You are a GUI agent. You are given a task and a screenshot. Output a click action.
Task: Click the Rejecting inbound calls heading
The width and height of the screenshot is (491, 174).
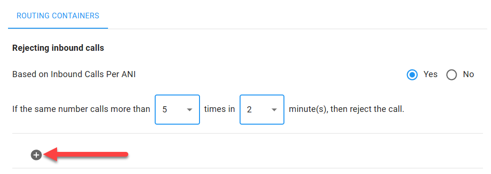58,48
